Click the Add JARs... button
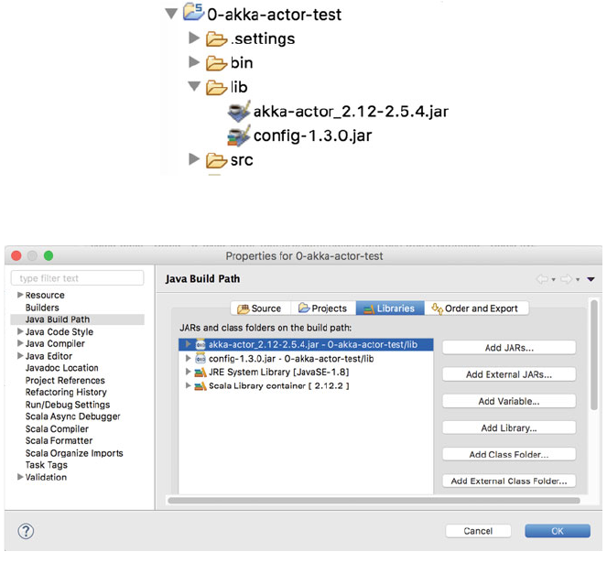 click(x=509, y=348)
